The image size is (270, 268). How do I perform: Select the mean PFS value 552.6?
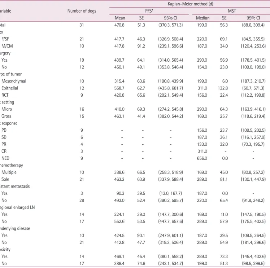coord(119,221)
